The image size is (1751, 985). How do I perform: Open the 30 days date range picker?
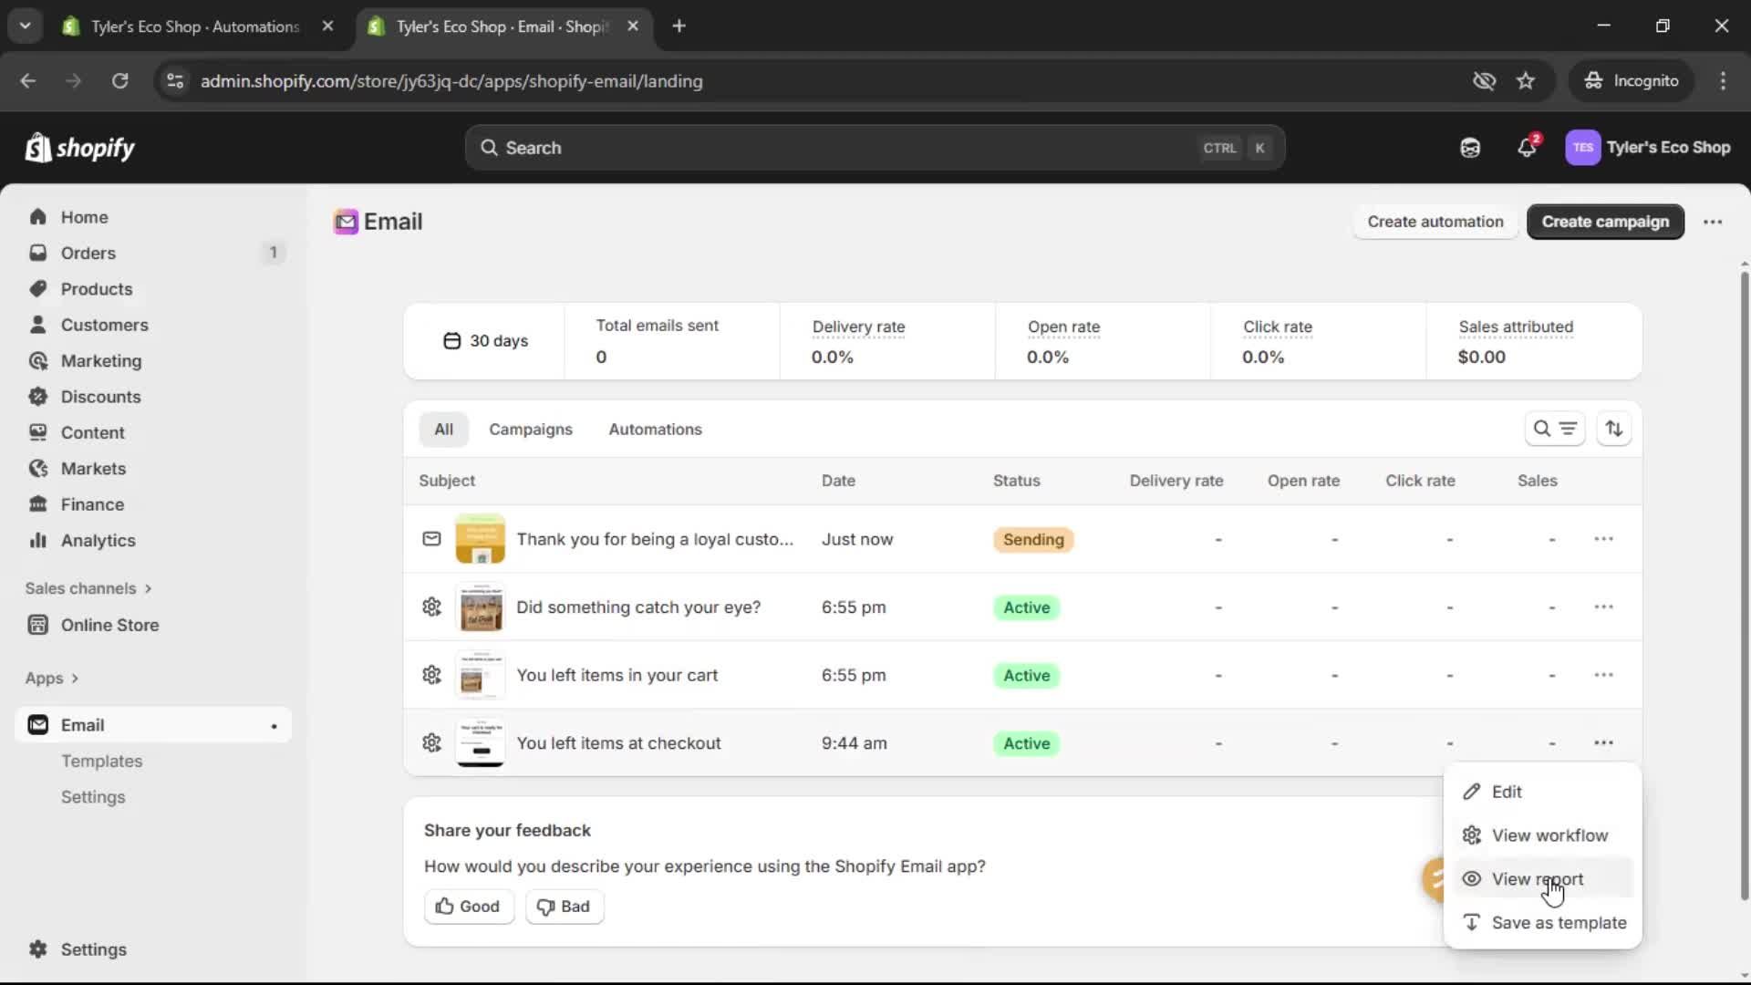[x=485, y=341]
